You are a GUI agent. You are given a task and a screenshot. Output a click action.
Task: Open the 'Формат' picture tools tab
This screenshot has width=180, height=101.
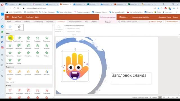108,22
